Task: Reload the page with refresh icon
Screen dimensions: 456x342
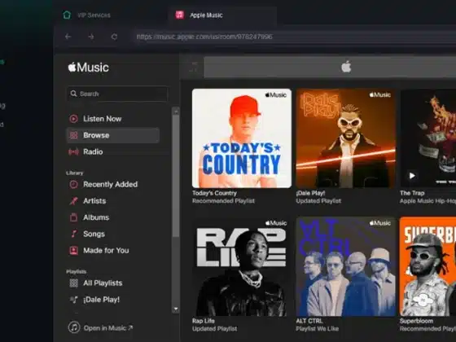Action: 114,37
